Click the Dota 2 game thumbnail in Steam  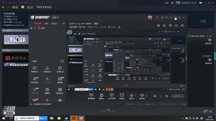point(16,58)
